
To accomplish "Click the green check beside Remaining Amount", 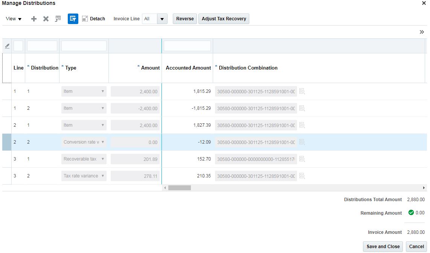I will [411, 212].
